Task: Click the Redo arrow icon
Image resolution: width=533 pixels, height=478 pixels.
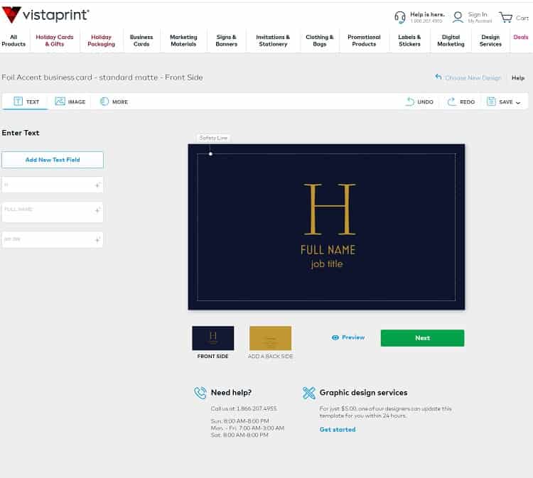Action: click(451, 102)
